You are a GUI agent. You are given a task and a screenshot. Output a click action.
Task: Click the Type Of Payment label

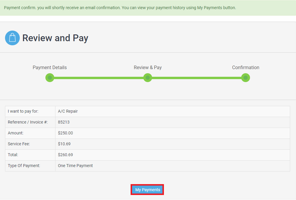(x=24, y=166)
